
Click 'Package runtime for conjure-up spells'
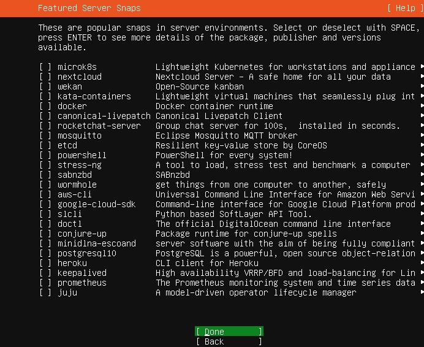pyautogui.click(x=246, y=234)
